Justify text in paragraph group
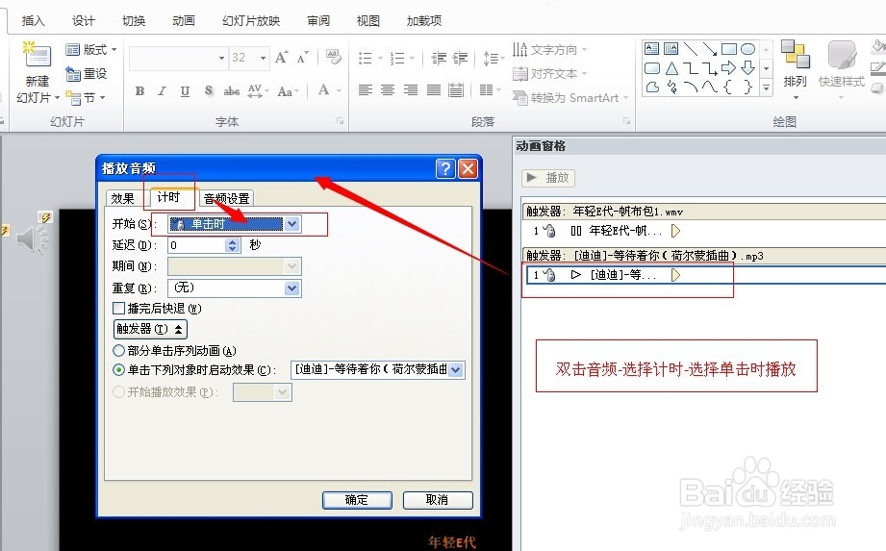 434,89
